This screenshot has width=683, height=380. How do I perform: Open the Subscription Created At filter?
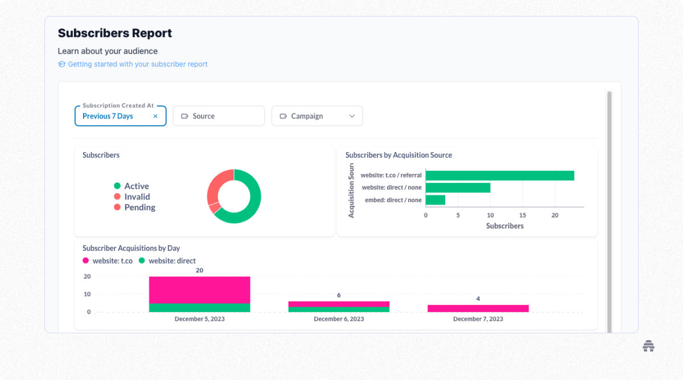click(120, 116)
